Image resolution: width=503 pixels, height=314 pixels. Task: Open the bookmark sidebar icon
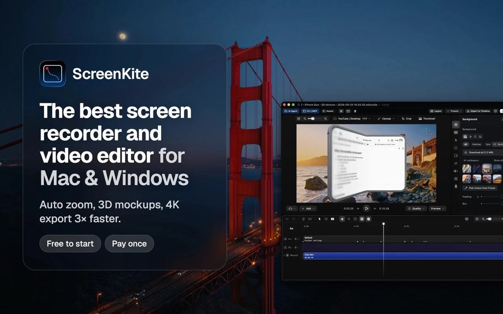[456, 186]
